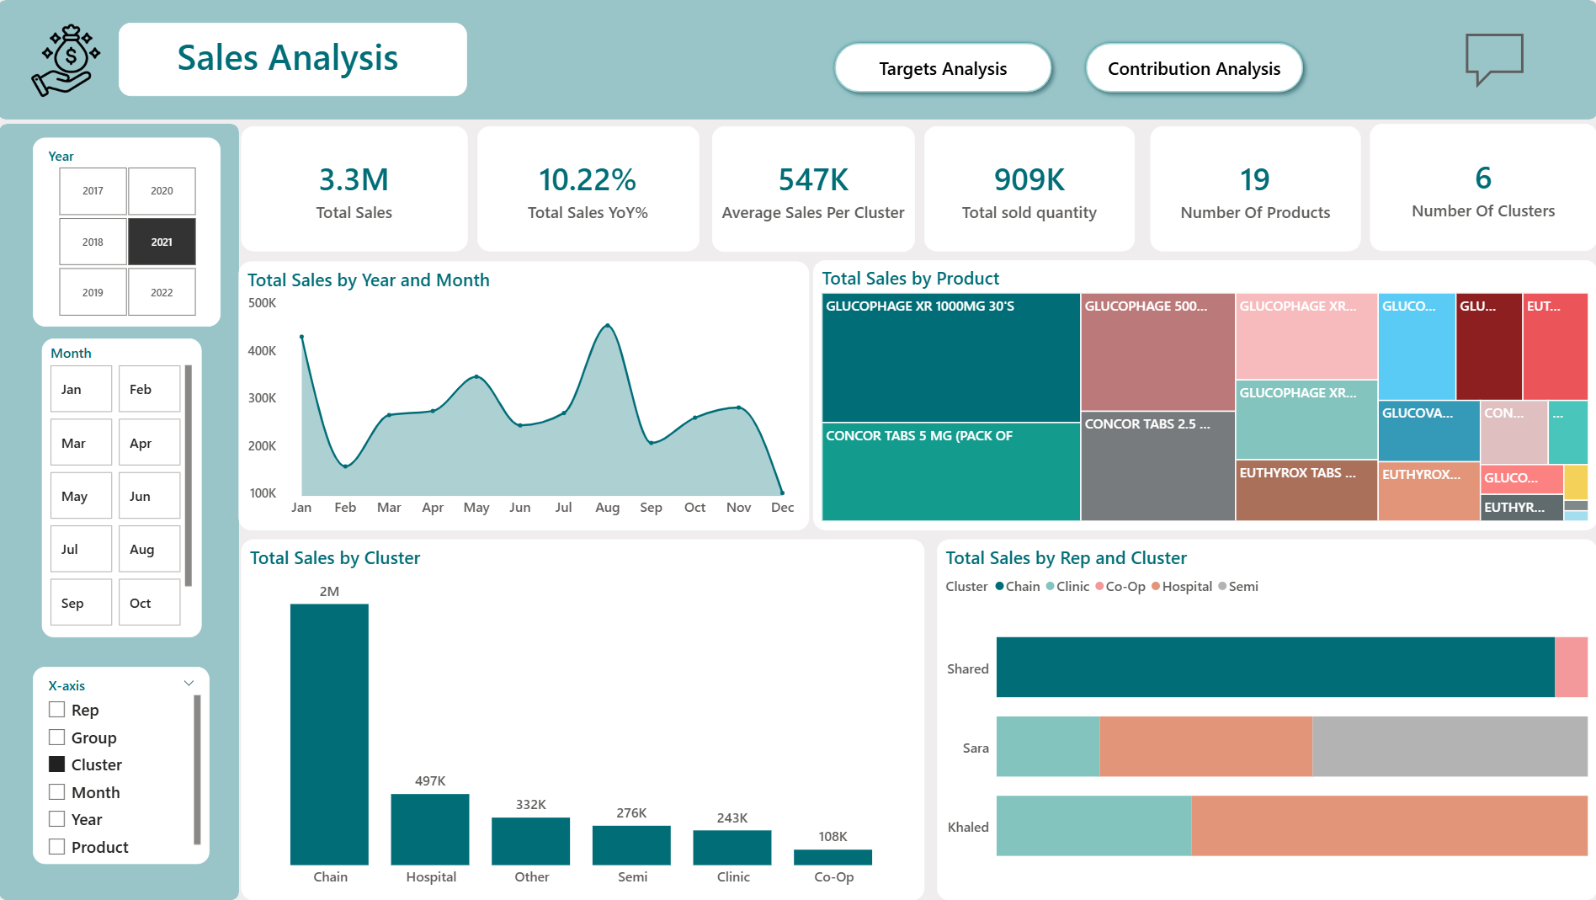The image size is (1596, 900).
Task: Uncheck the Cluster x-axis checkbox
Action: (x=57, y=764)
